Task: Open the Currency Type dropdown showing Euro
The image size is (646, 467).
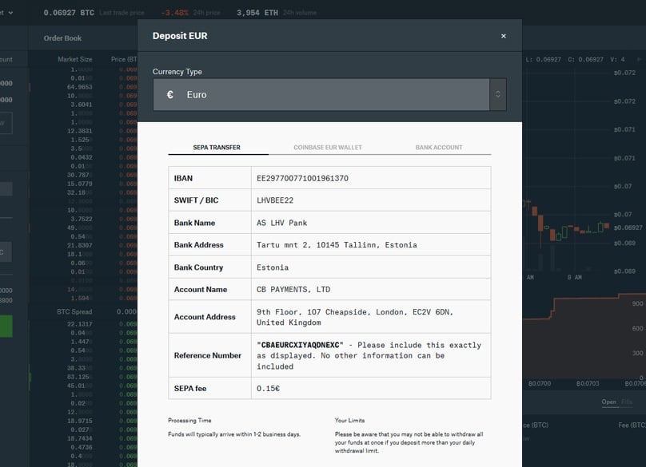Action: 329,95
